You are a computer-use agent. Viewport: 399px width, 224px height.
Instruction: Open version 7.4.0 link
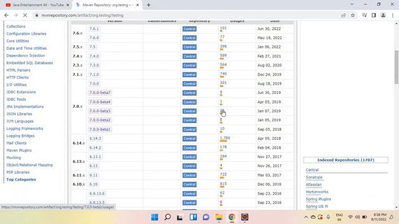click(x=94, y=56)
